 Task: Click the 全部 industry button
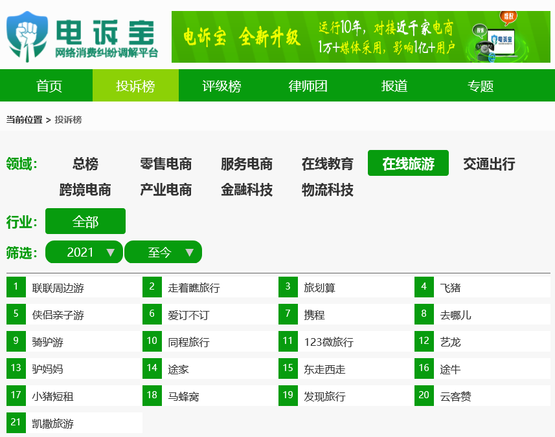[x=85, y=221]
